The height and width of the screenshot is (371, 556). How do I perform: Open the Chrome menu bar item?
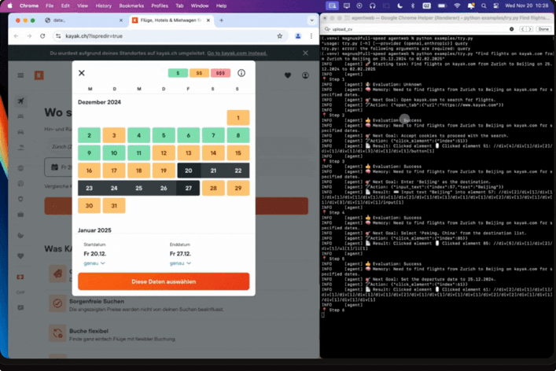click(29, 6)
